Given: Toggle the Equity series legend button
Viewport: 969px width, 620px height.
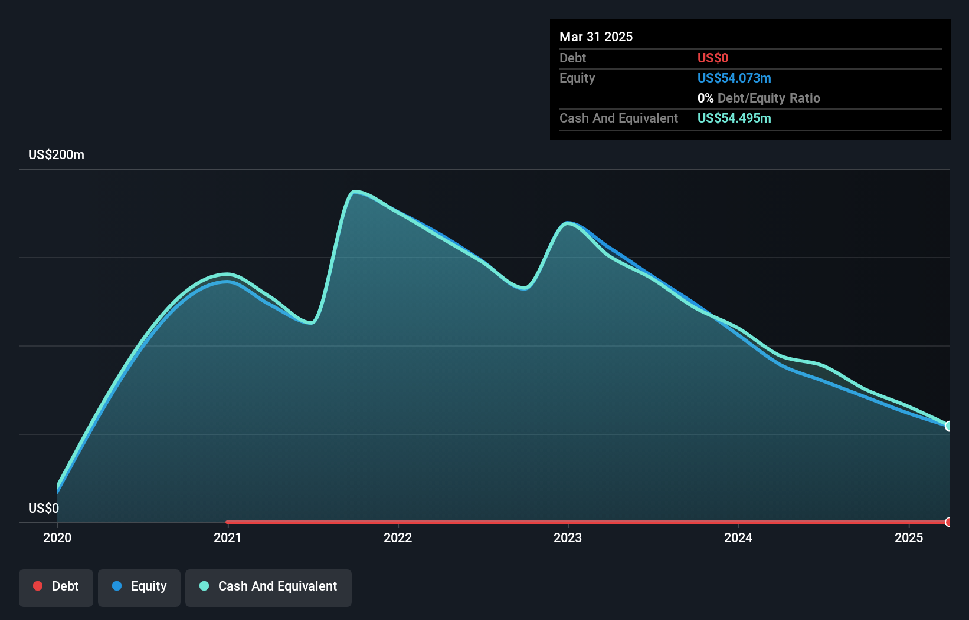Looking at the screenshot, I should [x=139, y=588].
